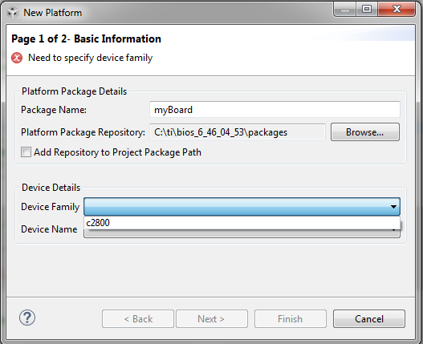
Task: Click the Finish button
Action: 291,319
